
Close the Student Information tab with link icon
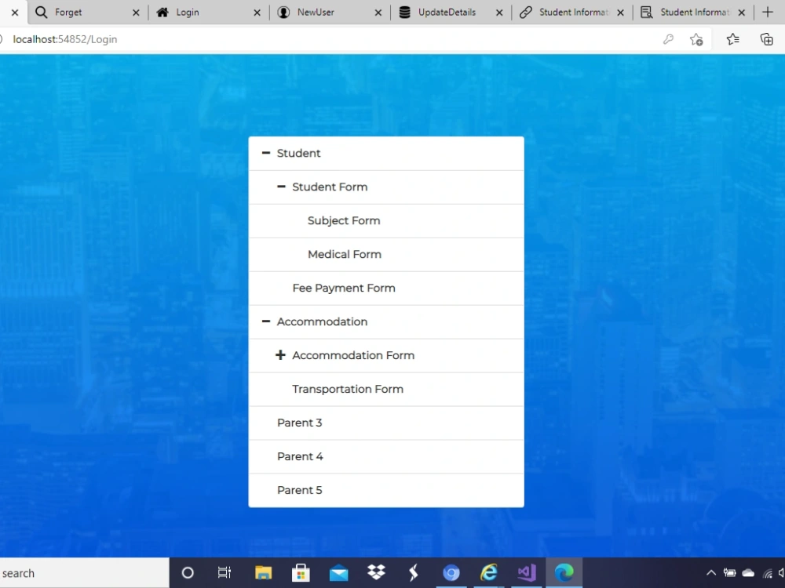[x=620, y=13]
